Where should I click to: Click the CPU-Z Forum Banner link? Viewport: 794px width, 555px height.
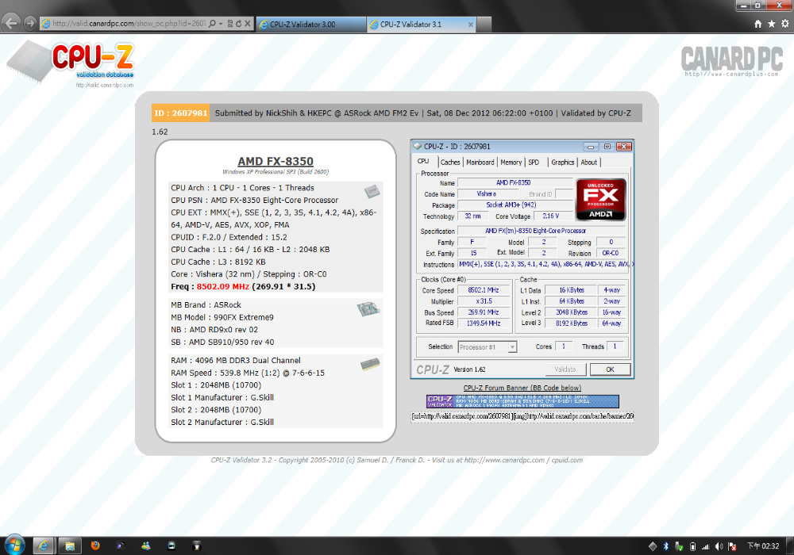click(x=522, y=388)
